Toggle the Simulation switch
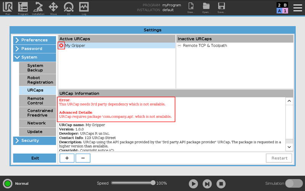The width and height of the screenshot is (305, 191). [x=294, y=183]
